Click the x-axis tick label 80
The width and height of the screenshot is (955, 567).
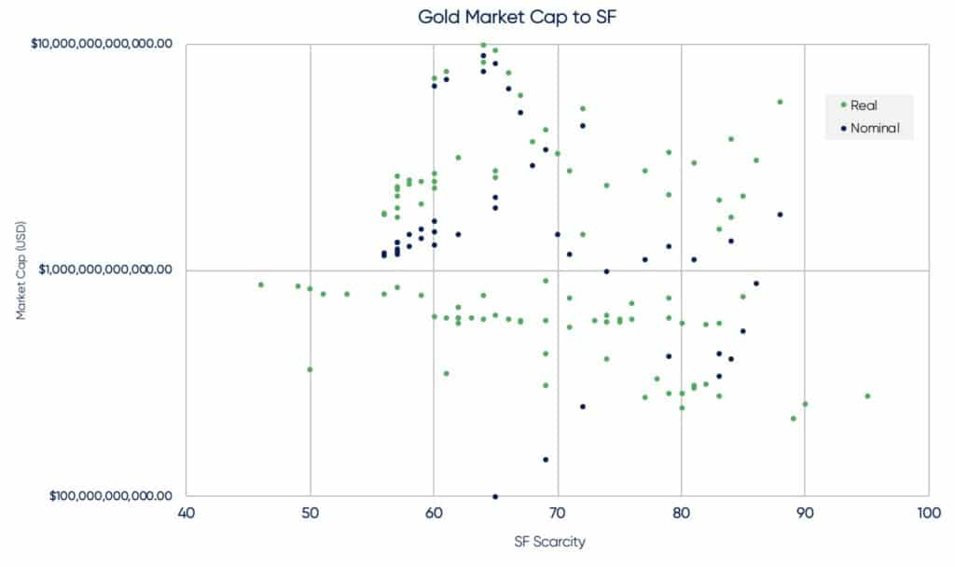[x=681, y=513]
